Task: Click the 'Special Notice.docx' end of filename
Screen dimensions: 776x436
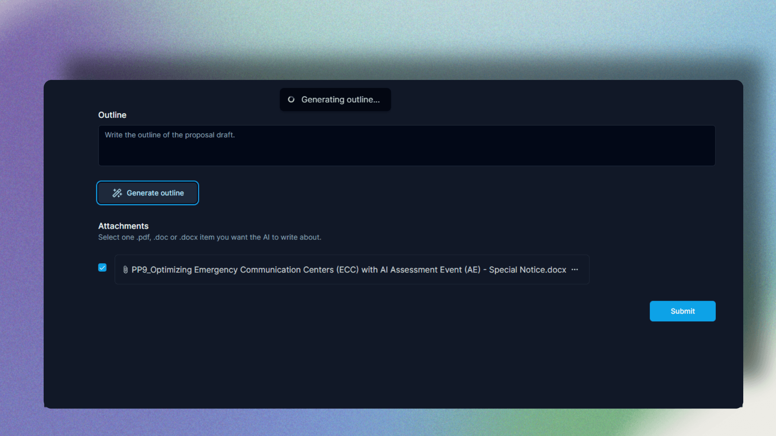Action: (x=527, y=270)
